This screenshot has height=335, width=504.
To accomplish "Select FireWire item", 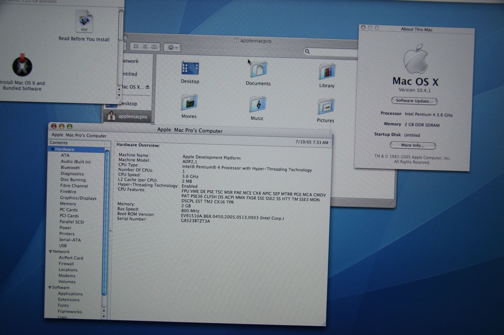I will pyautogui.click(x=68, y=192).
